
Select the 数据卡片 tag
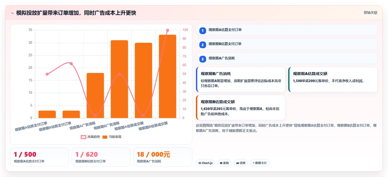click(x=260, y=163)
